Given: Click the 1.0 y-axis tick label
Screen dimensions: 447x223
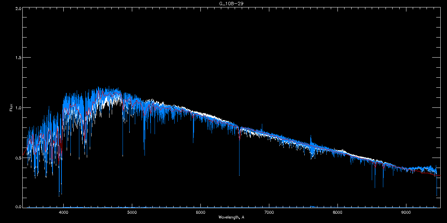Looking at the screenshot, I should coord(18,108).
